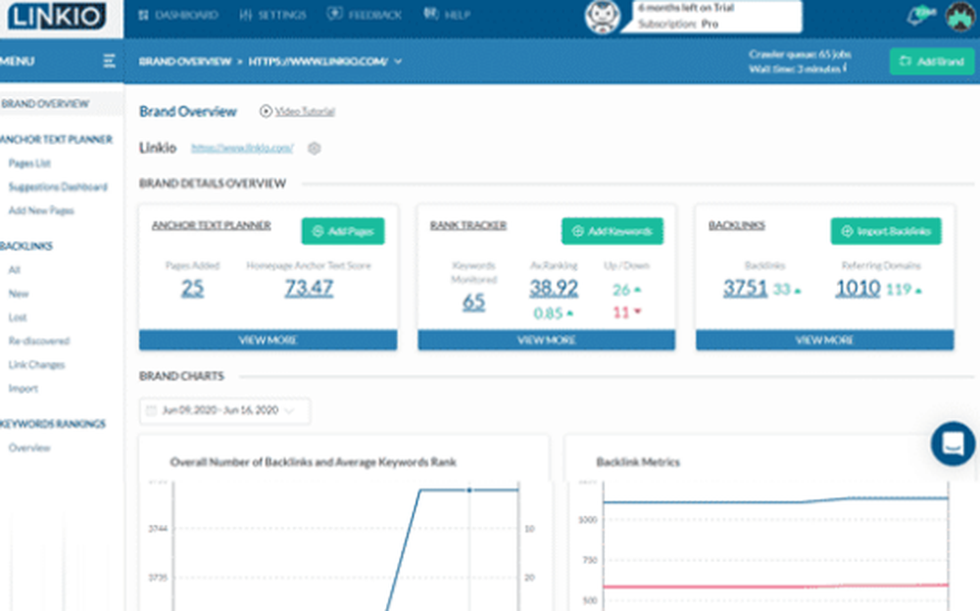Open the linkio.com URL link

pyautogui.click(x=242, y=148)
